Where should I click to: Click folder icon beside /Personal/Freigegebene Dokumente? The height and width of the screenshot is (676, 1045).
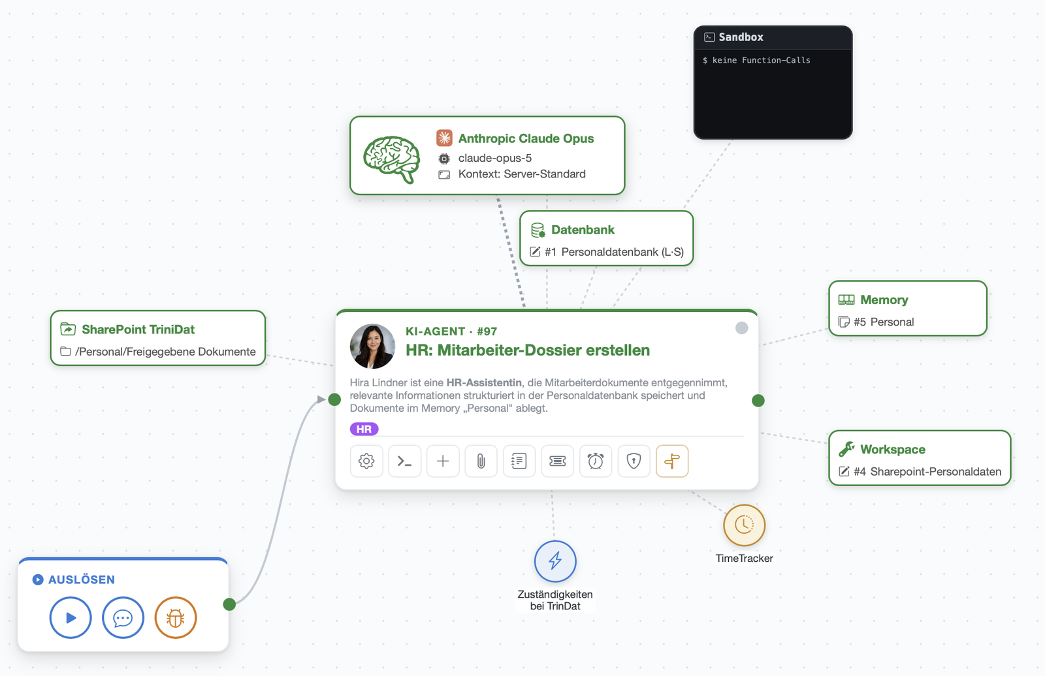65,351
